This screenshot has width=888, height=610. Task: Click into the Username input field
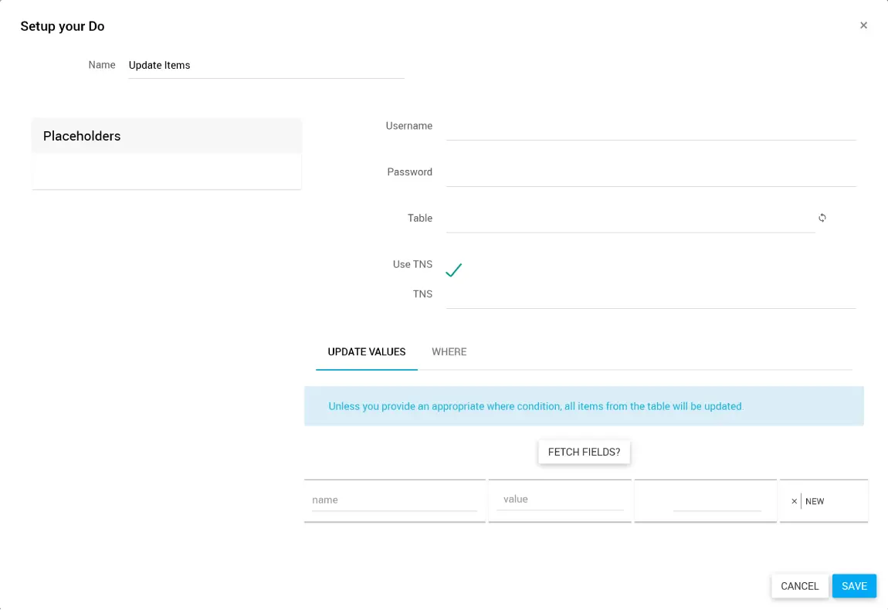(651, 127)
